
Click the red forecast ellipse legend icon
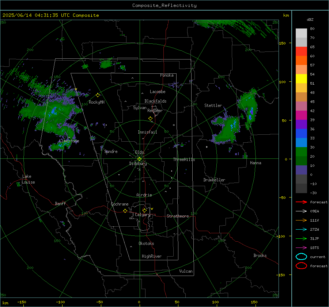pyautogui.click(x=301, y=266)
